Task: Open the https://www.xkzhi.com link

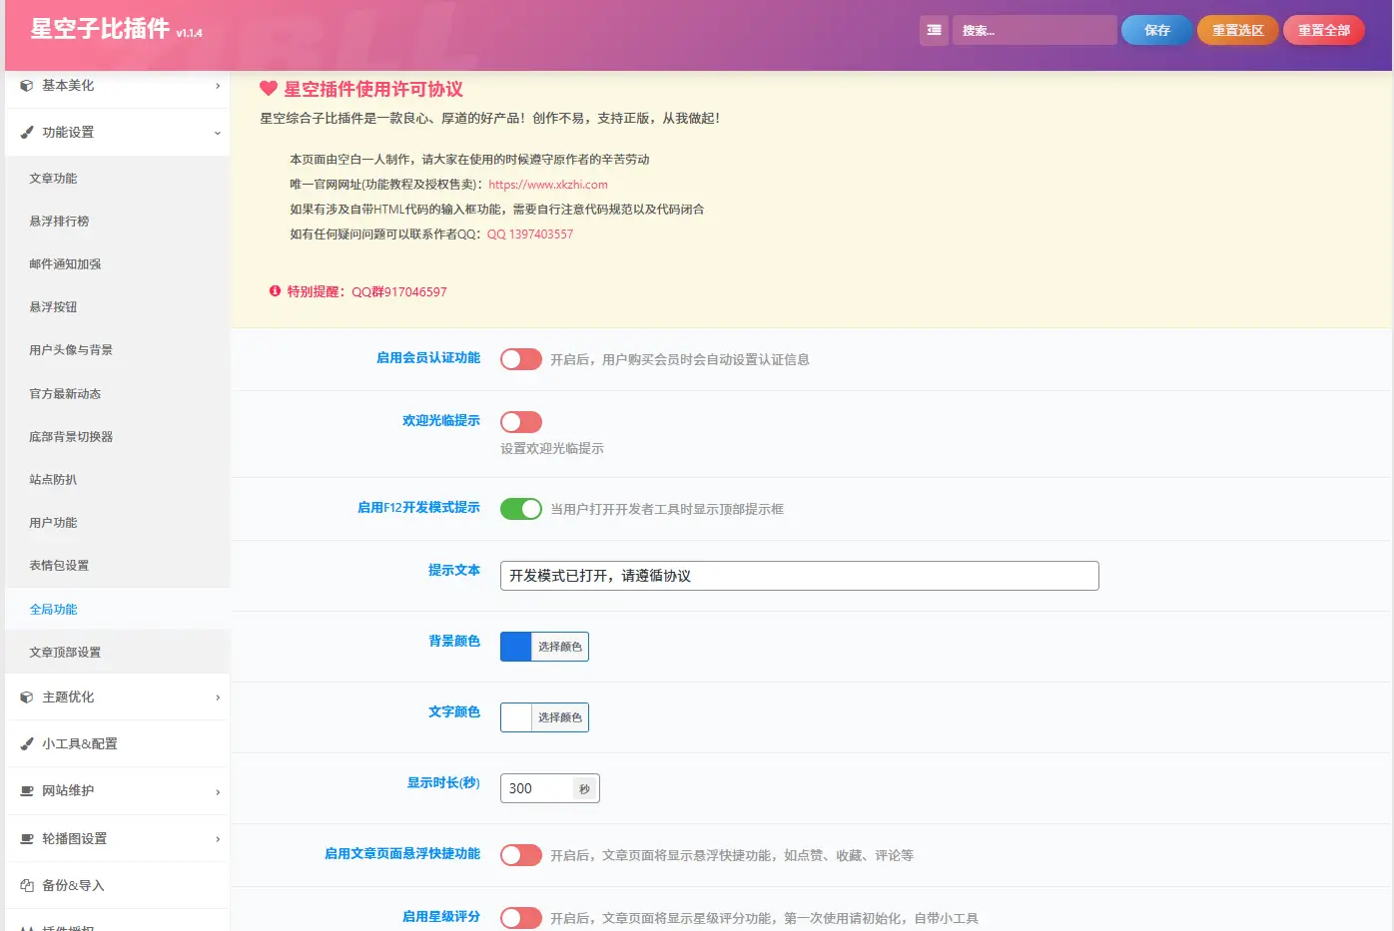Action: coord(547,185)
